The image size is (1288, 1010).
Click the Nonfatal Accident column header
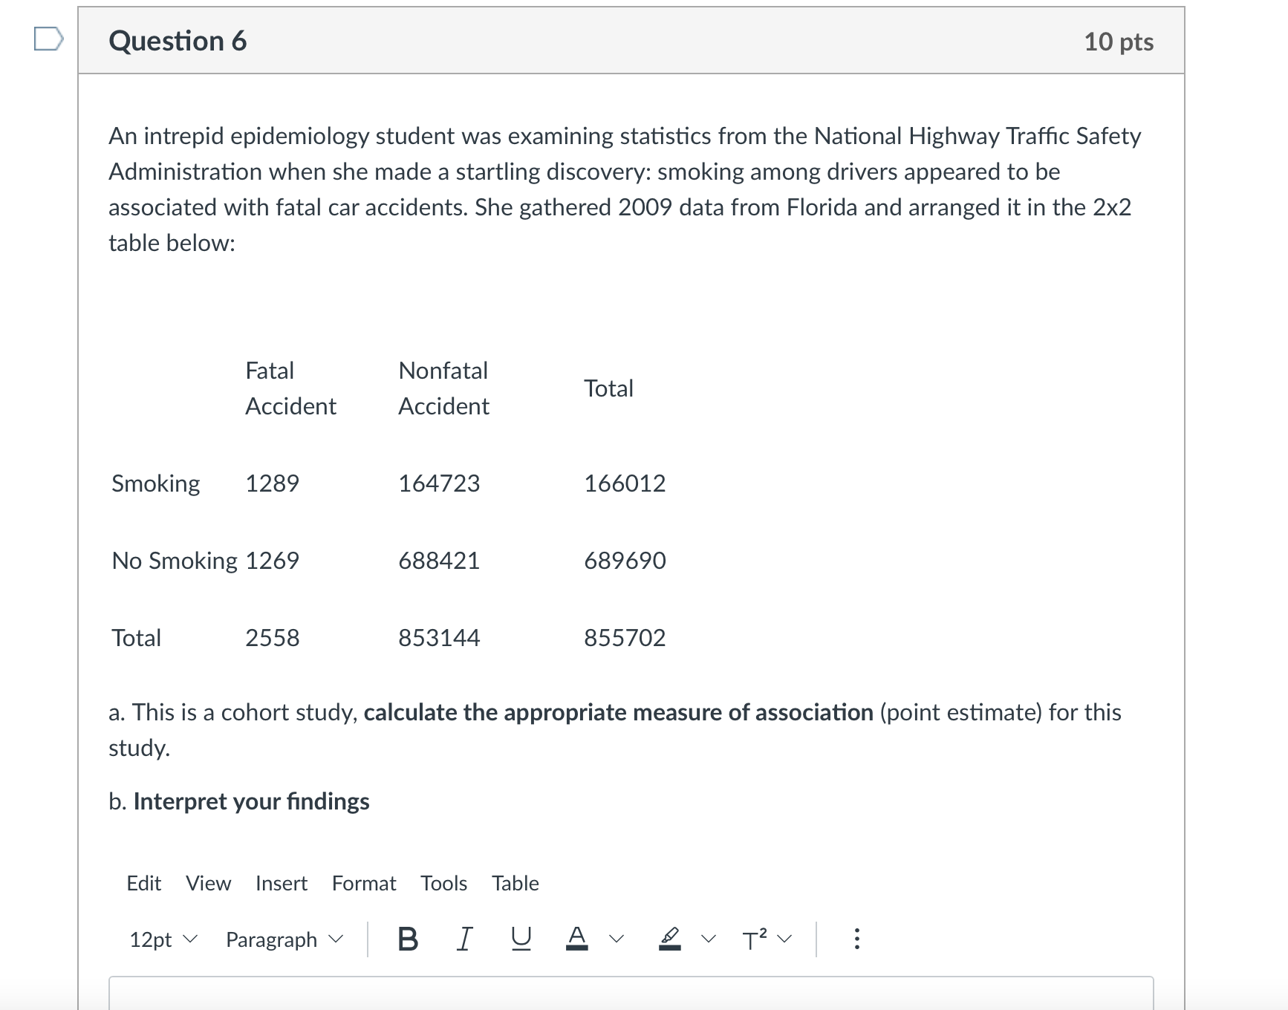coord(443,388)
